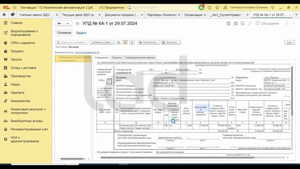This screenshot has height=169, width=300.
Task: Open notifications bell with red badge
Action: [202, 8]
